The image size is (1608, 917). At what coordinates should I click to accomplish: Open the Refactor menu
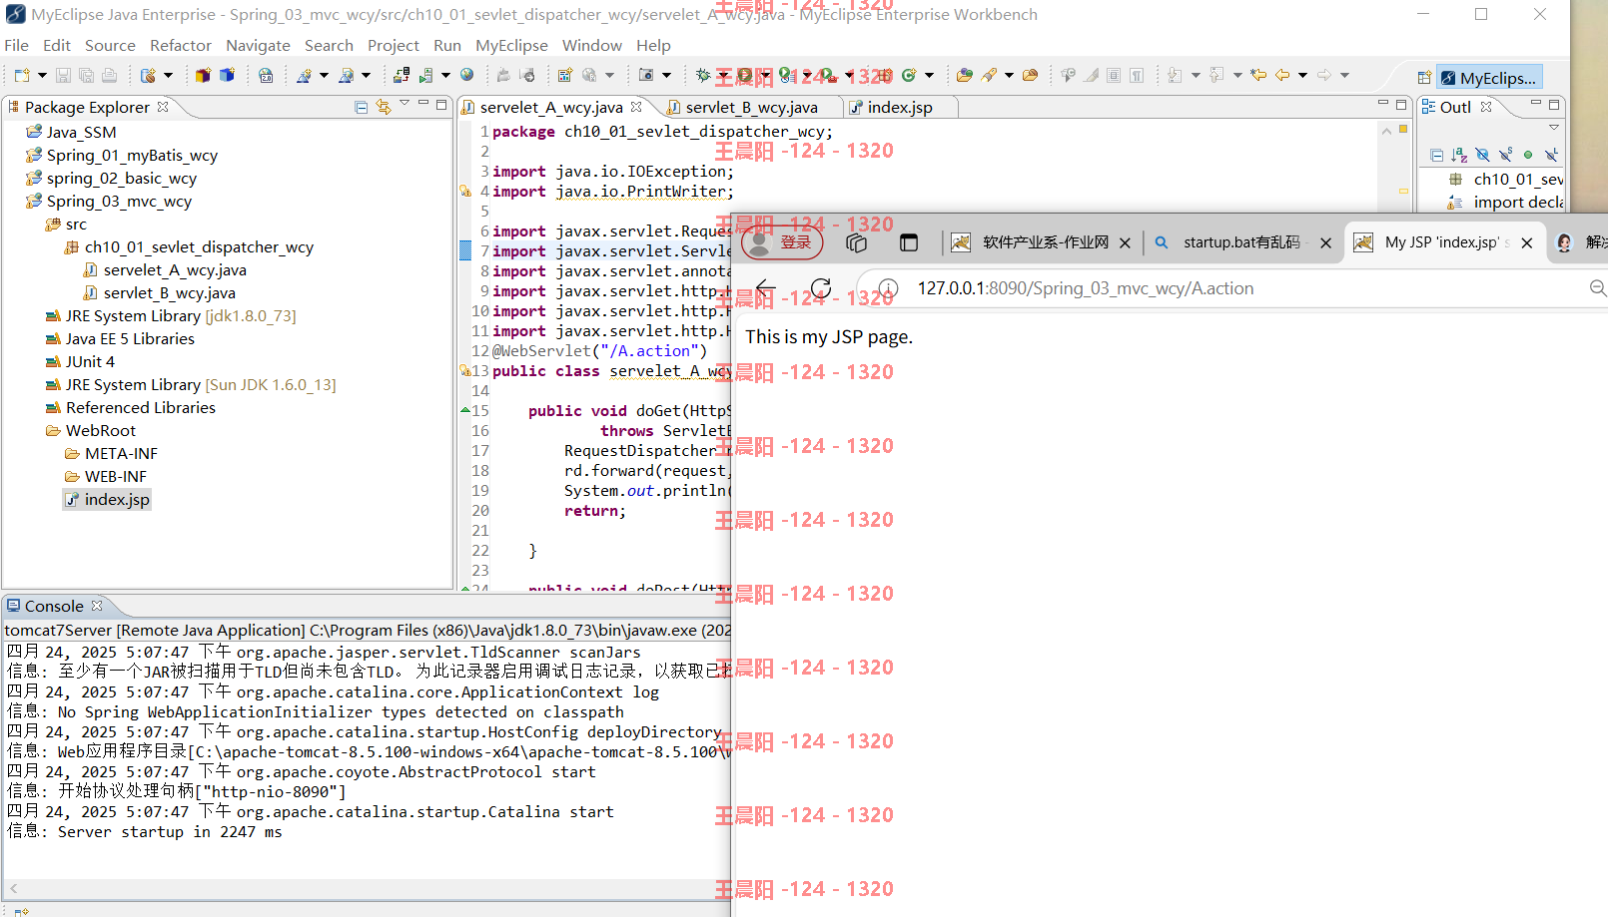pos(181,45)
